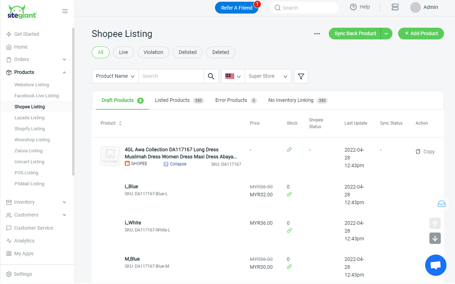Filter listings by Delisted status

coord(188,52)
